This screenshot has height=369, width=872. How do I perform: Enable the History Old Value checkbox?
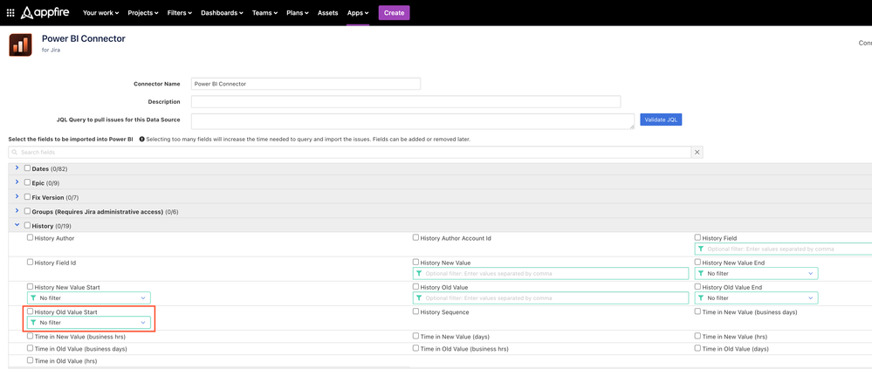click(x=415, y=287)
